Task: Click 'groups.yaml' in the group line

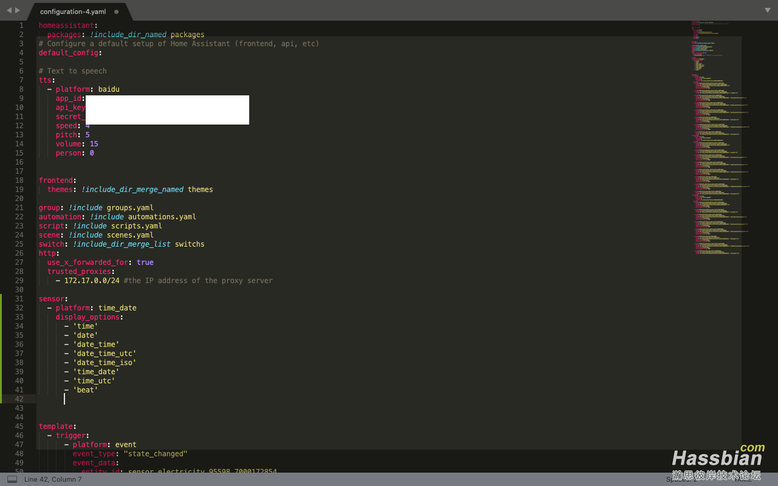Action: [x=130, y=208]
